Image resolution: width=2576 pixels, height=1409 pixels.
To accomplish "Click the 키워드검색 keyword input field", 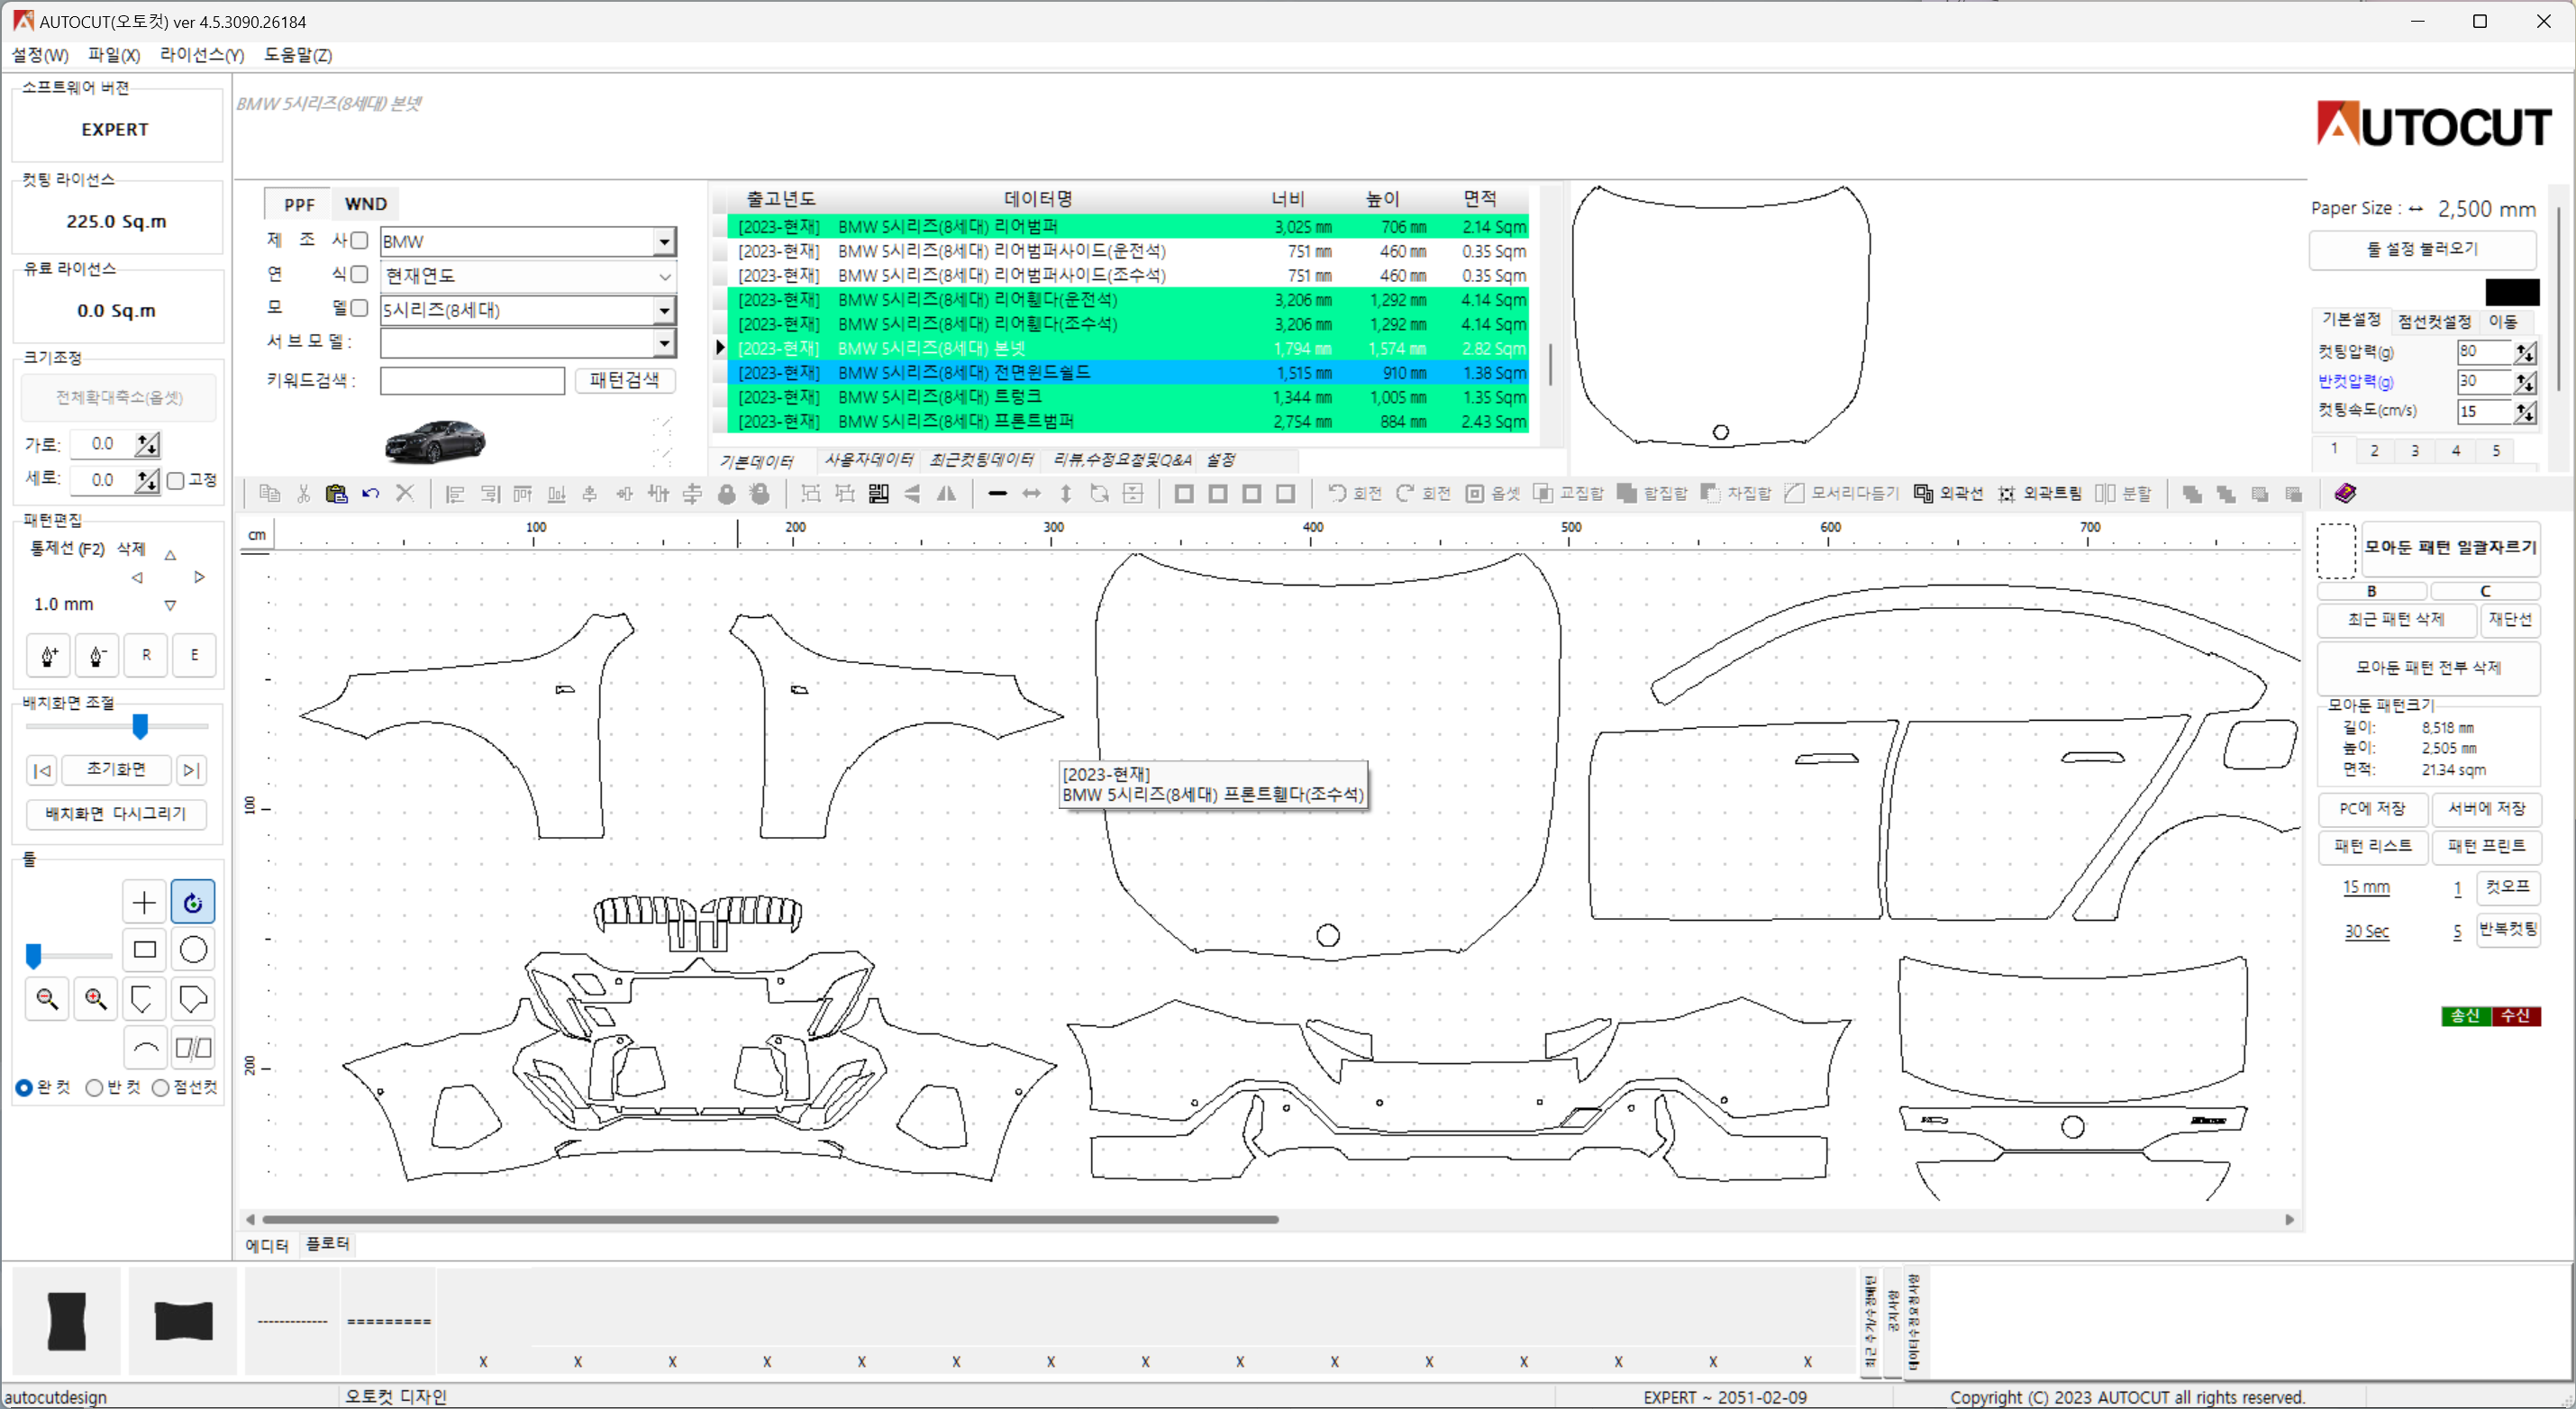I will [472, 381].
